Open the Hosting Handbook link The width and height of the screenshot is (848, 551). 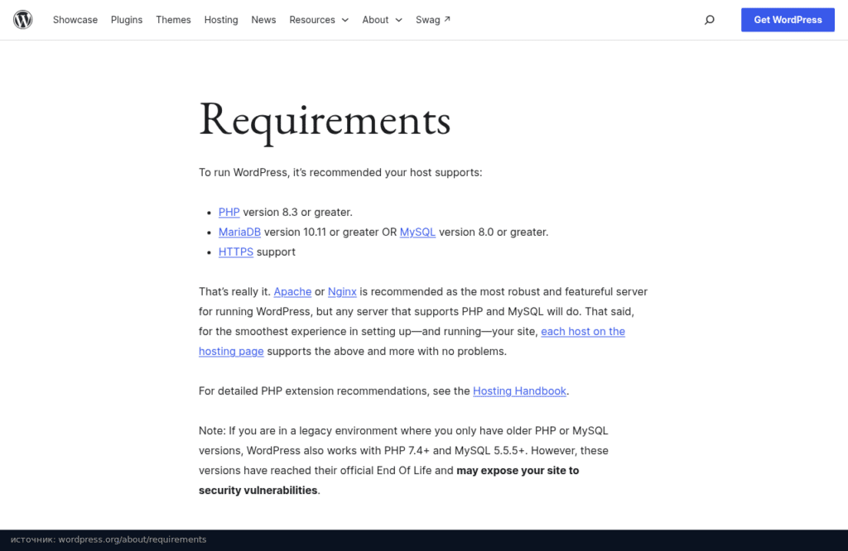coord(519,391)
